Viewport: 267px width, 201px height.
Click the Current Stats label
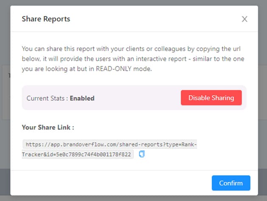pyautogui.click(x=47, y=98)
